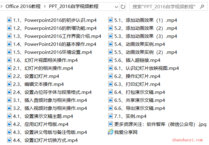Click the video icon of 4.4 设置幻灯片切换方式.mp4

(x=9, y=140)
